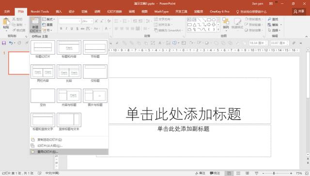Select Blank (空白) layout thumbnail
This screenshot has height=176, width=310.
tap(43, 96)
